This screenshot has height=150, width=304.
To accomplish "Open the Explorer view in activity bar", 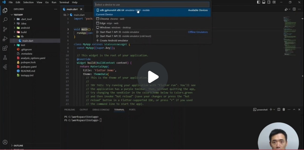I will [5, 10].
